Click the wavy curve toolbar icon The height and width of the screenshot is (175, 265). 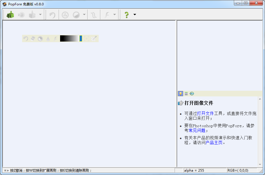pos(94,15)
